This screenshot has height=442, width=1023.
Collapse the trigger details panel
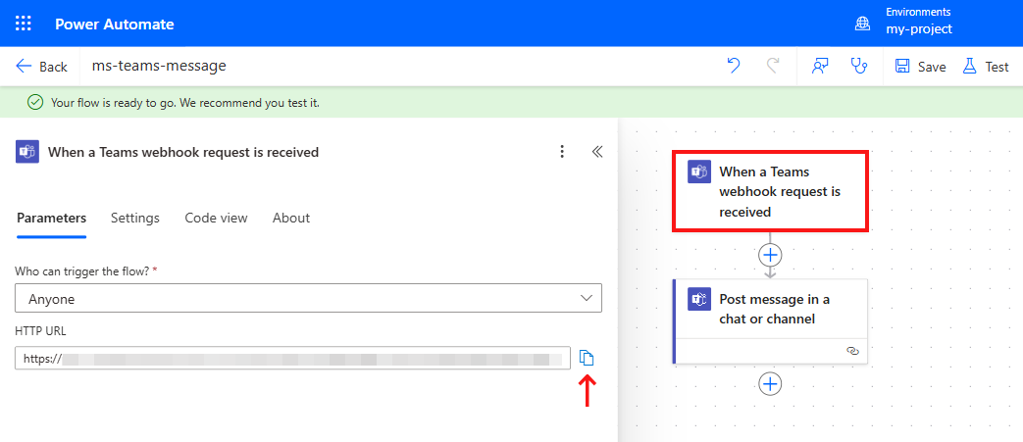(x=597, y=152)
